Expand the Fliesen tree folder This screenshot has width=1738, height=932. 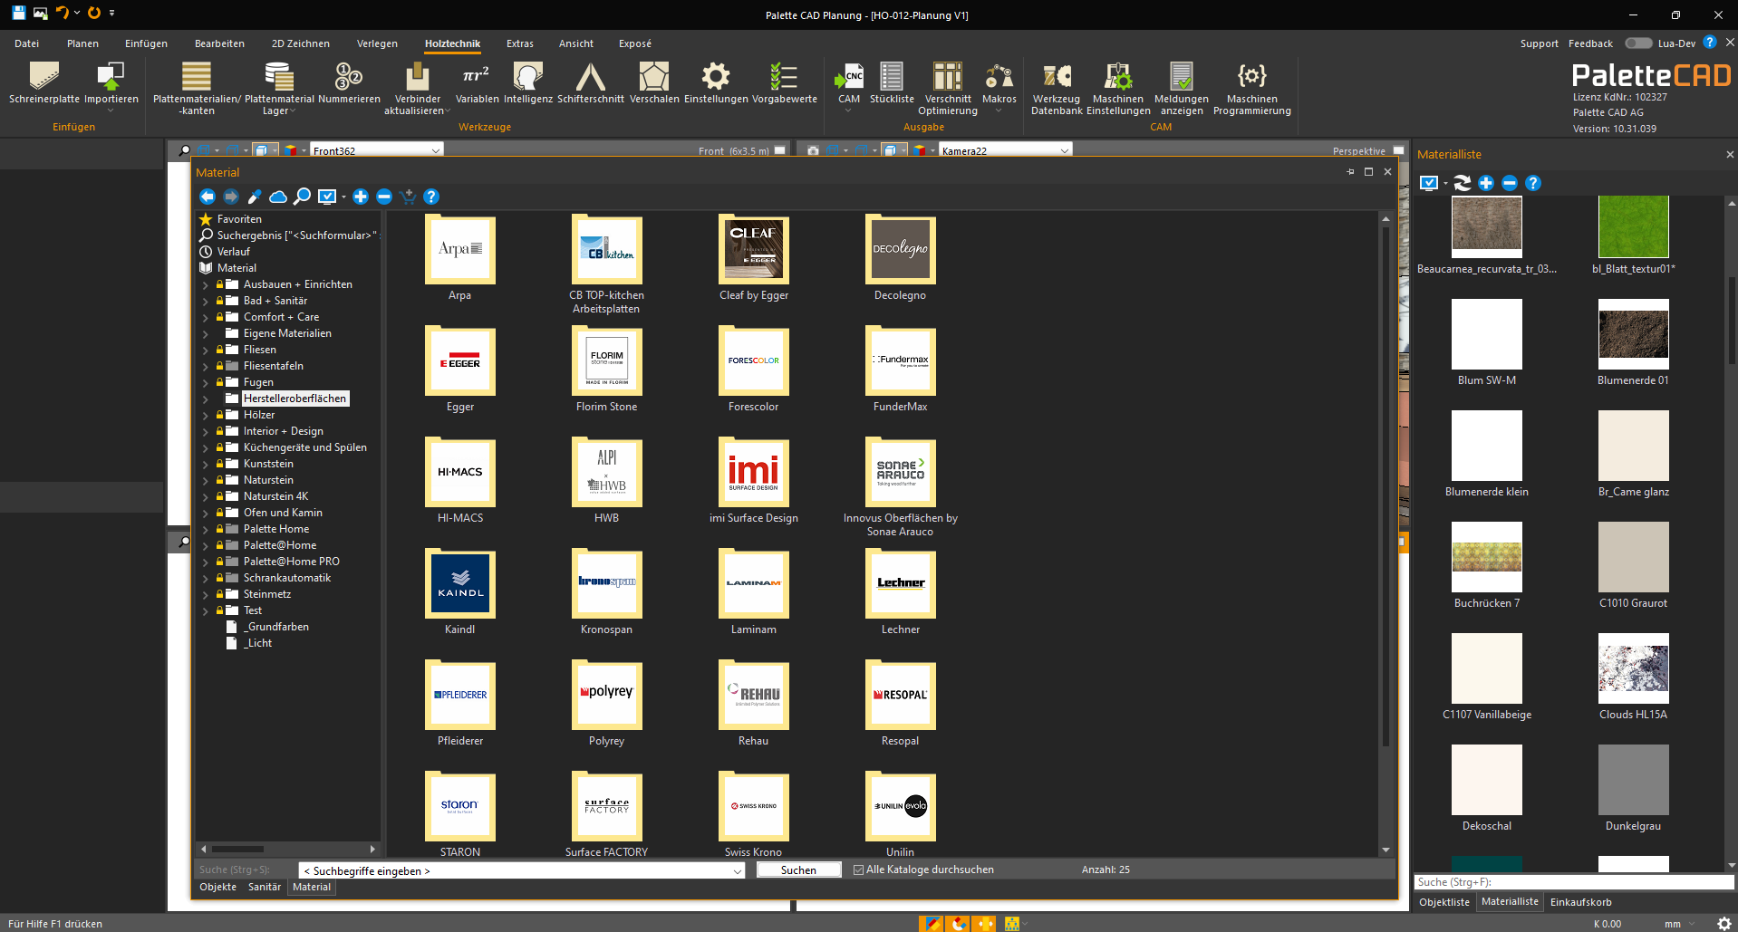point(206,351)
